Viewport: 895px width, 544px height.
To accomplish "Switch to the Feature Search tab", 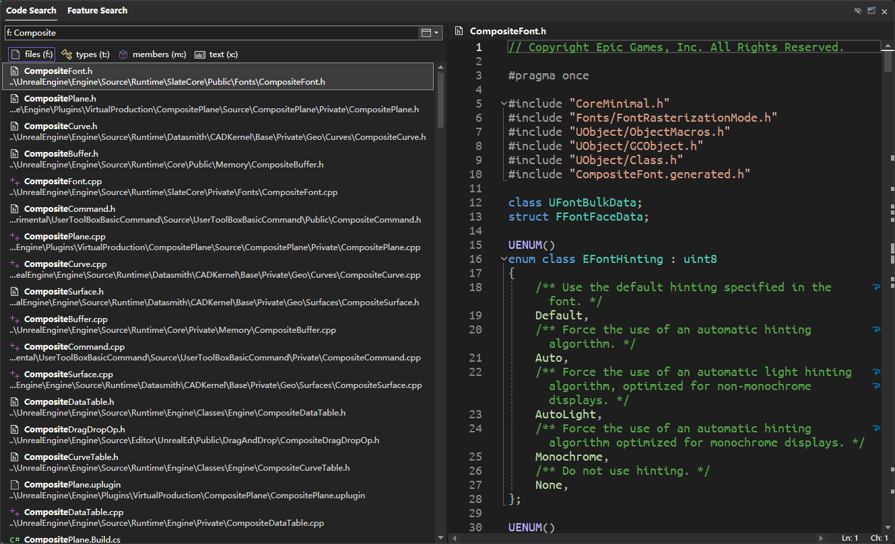I will (x=97, y=11).
